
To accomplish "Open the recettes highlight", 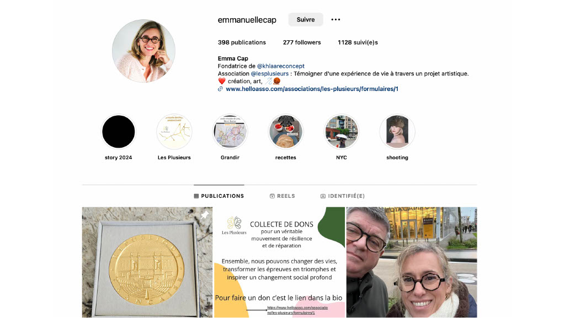I will (x=286, y=132).
